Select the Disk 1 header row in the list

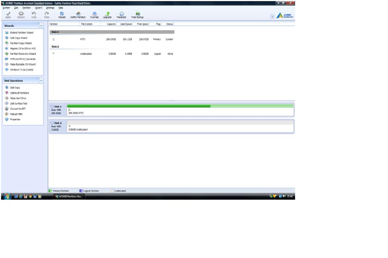coord(112,32)
